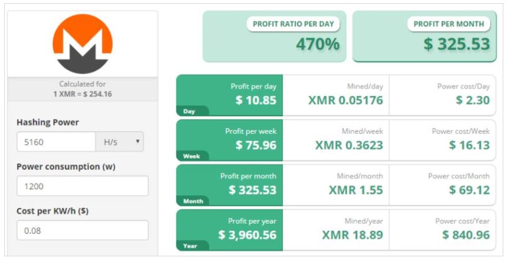Click the Power cost/Year $840.96 value
Screen dimensions: 508x260
coord(466,235)
